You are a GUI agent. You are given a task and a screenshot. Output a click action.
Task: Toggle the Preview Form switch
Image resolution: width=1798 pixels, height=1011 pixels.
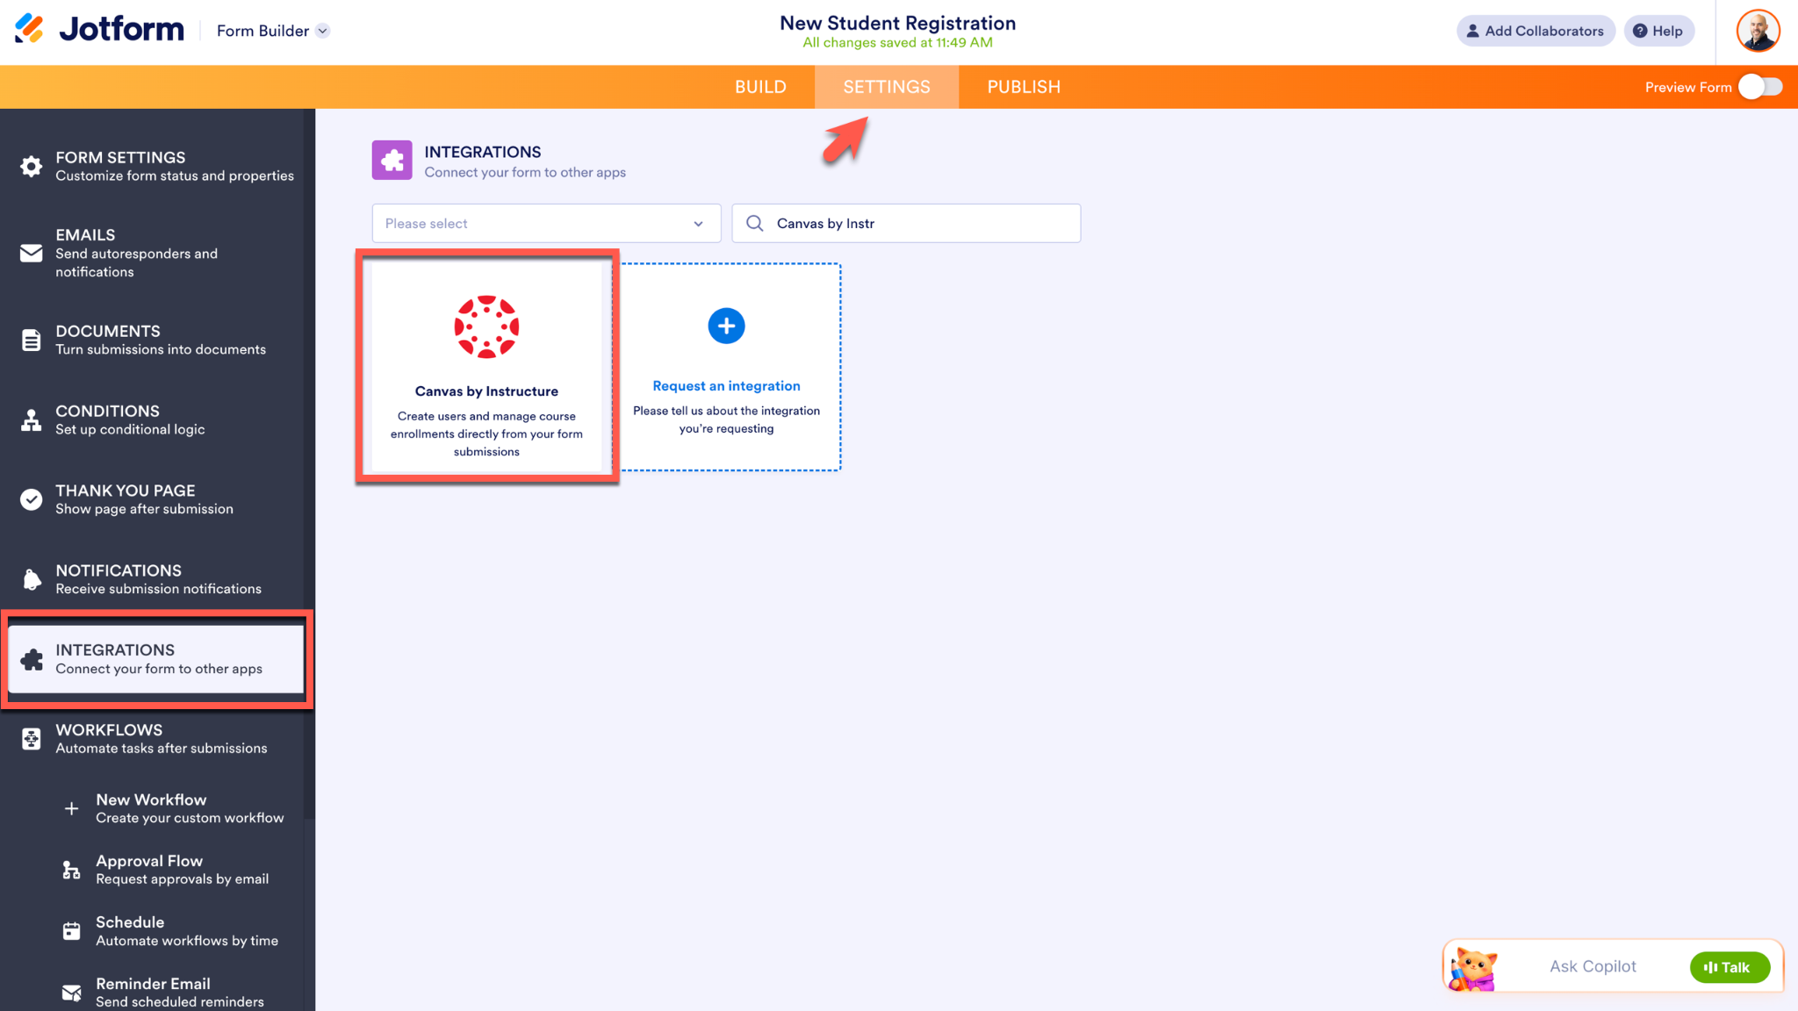coord(1760,87)
